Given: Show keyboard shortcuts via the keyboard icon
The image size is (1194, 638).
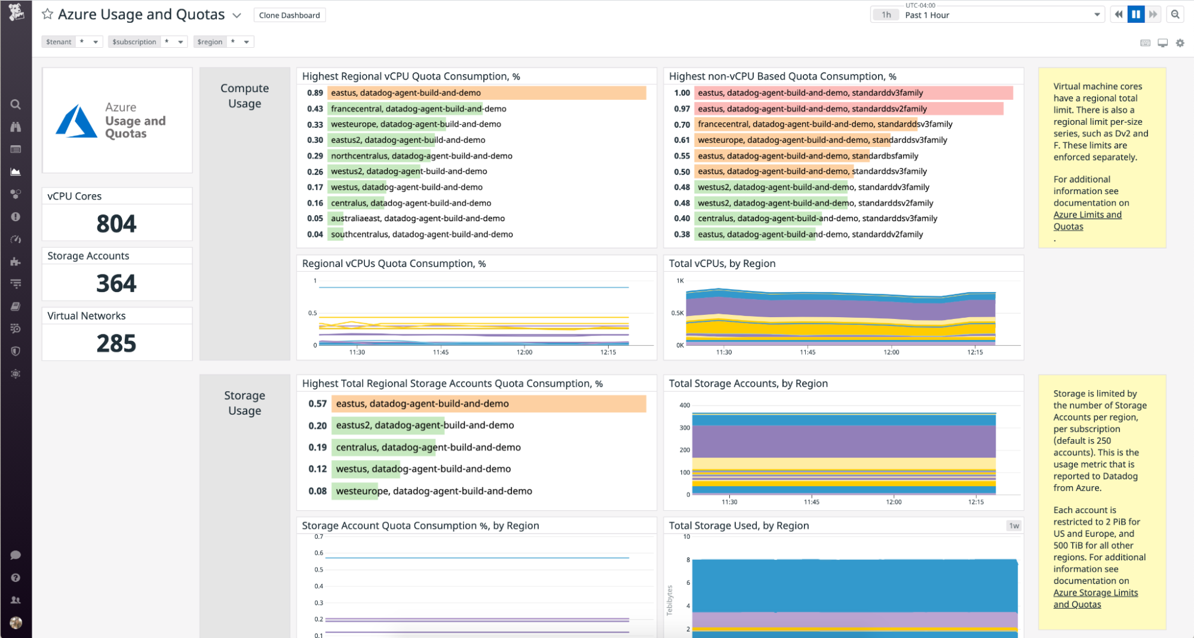Looking at the screenshot, I should pos(1146,42).
